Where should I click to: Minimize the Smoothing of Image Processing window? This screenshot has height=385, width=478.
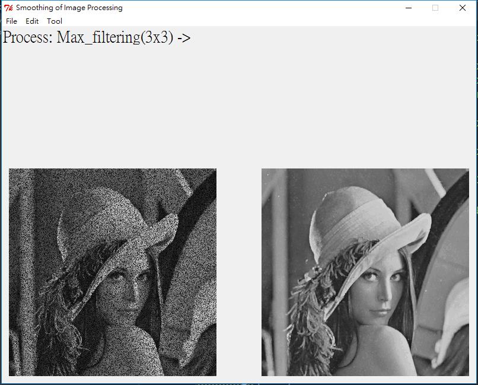click(x=409, y=8)
